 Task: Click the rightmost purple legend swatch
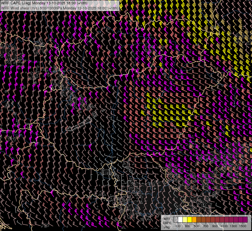(245, 219)
